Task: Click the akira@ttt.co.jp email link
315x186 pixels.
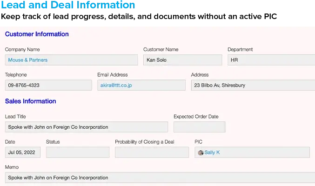Action: coord(116,85)
